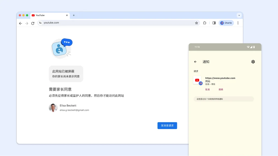Click Elisa Beckett's profile photo
The image size is (278, 156).
coord(53,108)
